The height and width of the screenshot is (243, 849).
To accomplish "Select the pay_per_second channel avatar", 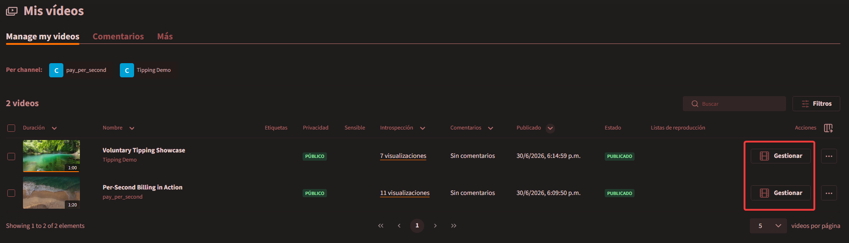I will (x=56, y=70).
